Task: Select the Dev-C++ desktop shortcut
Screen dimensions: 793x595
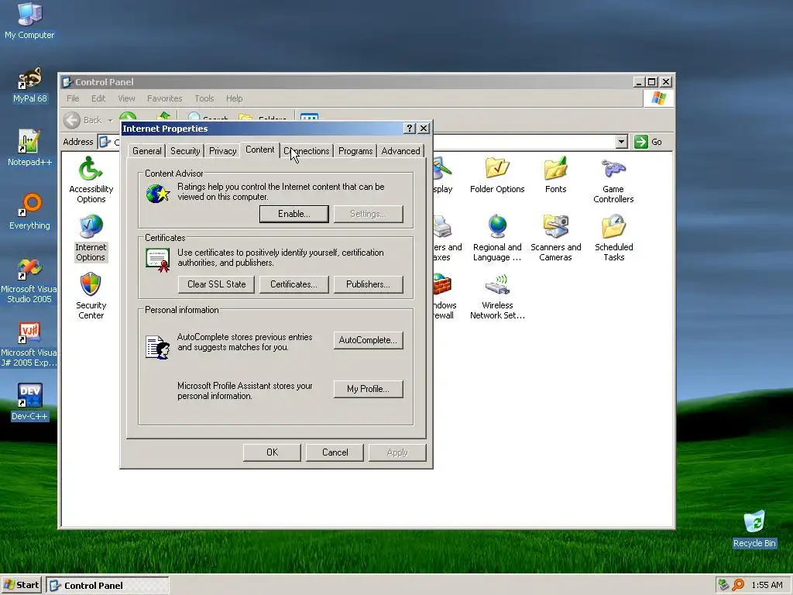Action: point(29,402)
